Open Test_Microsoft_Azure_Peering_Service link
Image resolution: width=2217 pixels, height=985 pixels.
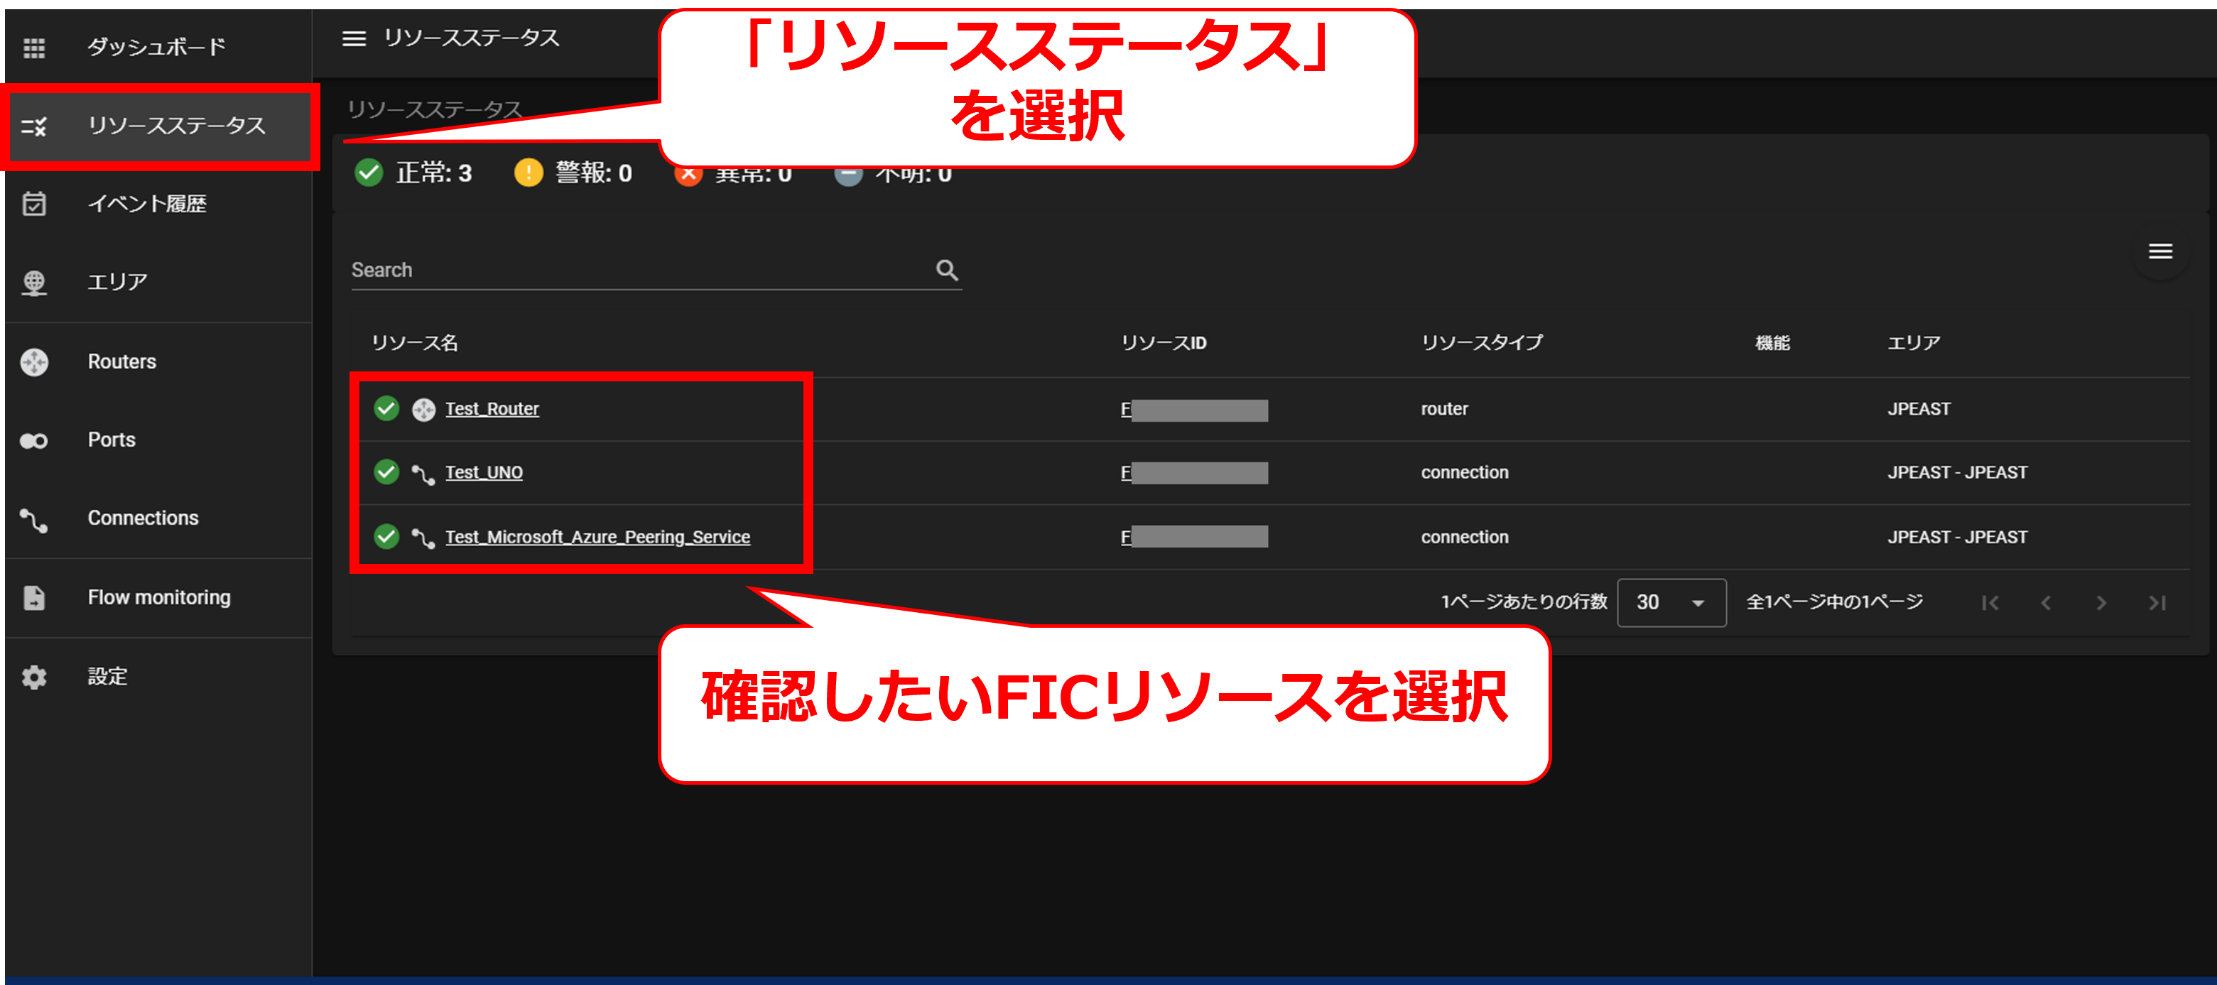[x=597, y=537]
